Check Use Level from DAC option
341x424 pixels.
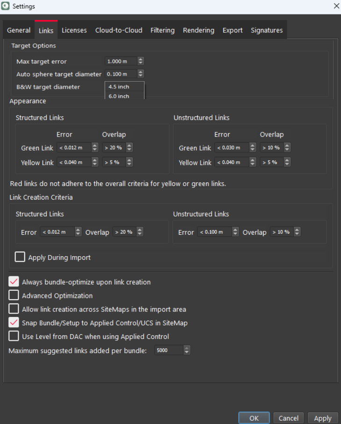click(14, 336)
